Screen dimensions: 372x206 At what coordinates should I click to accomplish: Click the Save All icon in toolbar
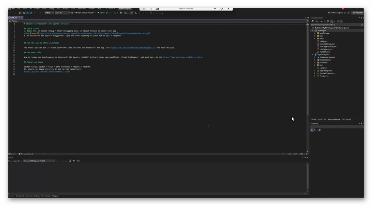click(31, 13)
